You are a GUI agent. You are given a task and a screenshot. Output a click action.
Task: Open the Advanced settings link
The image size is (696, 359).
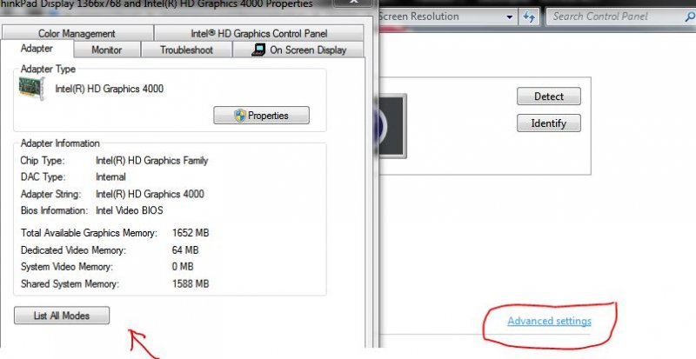click(x=549, y=321)
